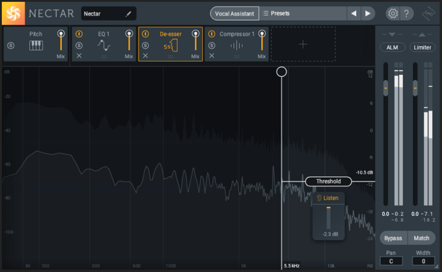This screenshot has width=442, height=272.
Task: Click the Compressor 1 module drag handle dots
Action: coord(237,57)
